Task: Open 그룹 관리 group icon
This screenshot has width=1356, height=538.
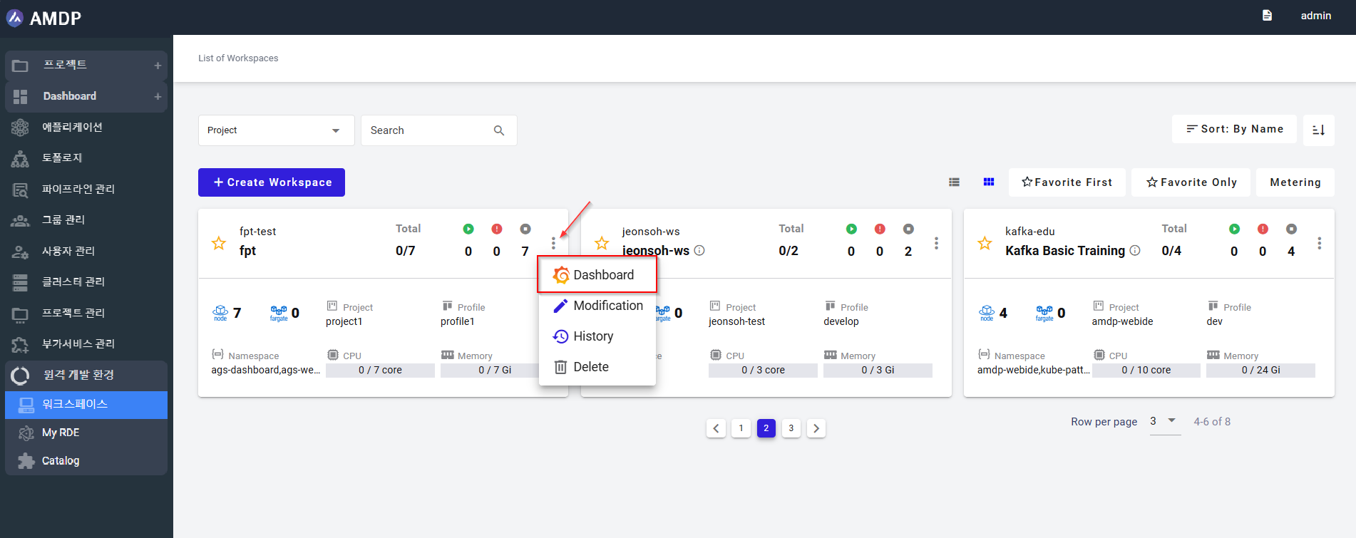Action: (20, 220)
